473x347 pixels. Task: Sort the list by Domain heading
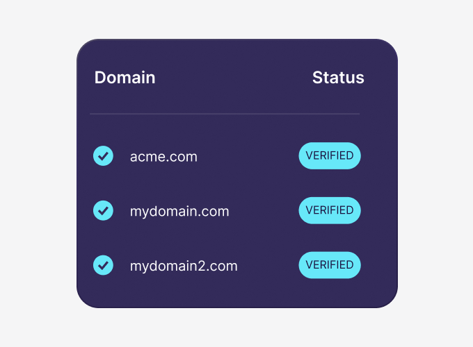(x=125, y=78)
